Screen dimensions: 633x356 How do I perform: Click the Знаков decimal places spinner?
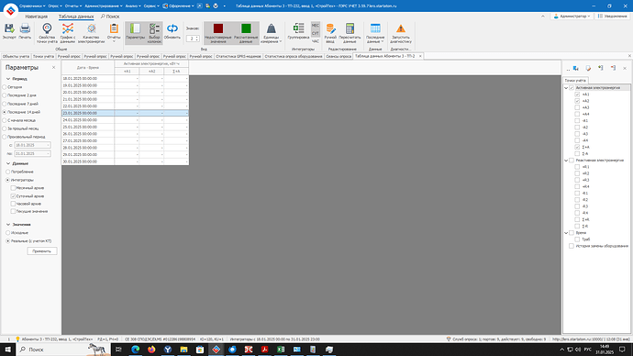point(193,39)
